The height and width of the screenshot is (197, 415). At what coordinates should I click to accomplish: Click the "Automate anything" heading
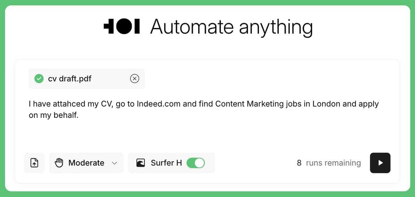(231, 27)
